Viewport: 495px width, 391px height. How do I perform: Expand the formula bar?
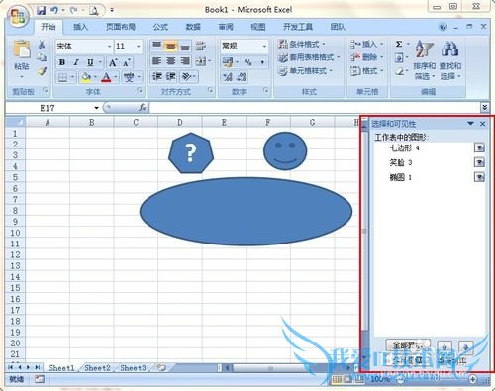click(x=484, y=107)
